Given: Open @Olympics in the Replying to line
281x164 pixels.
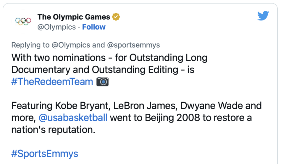Looking at the screenshot, I should tap(71, 45).
